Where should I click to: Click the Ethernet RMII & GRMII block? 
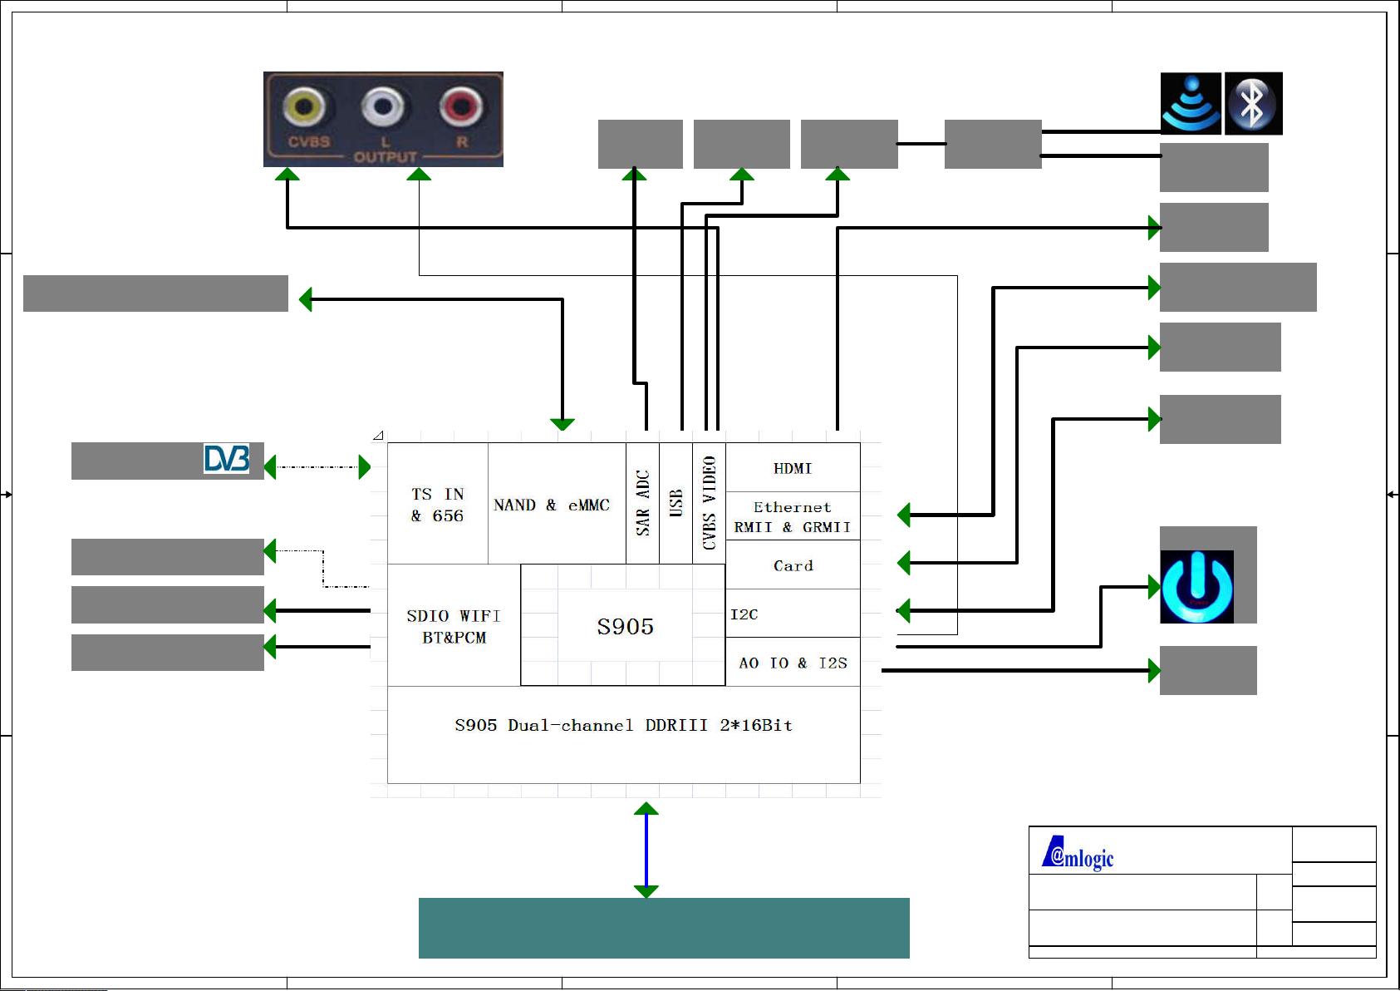[792, 516]
